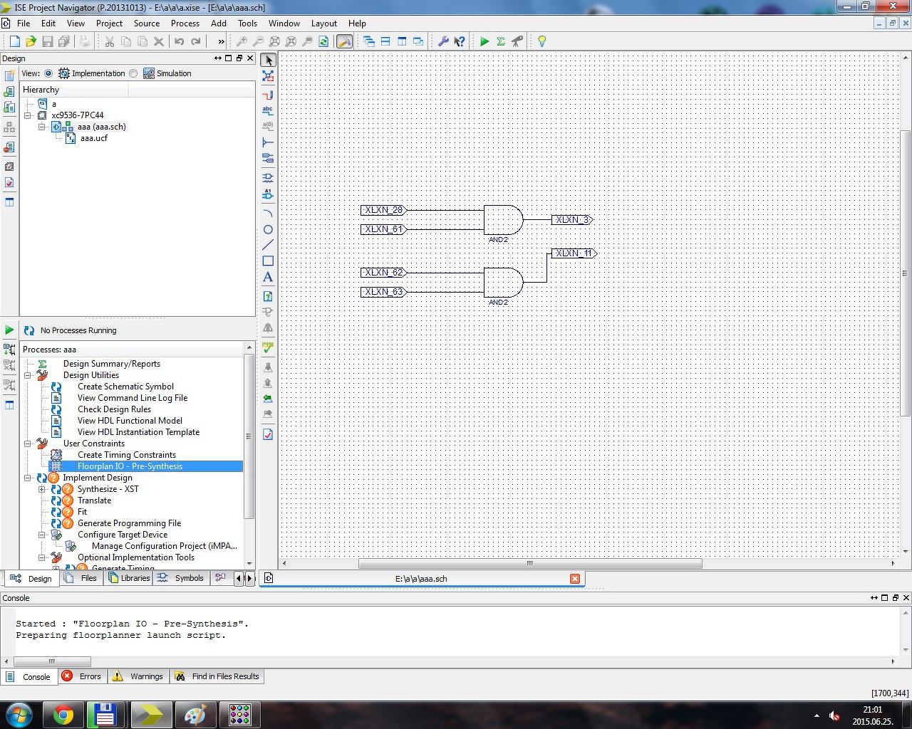Pick the Add Net Name tool
The image size is (912, 729).
click(268, 110)
